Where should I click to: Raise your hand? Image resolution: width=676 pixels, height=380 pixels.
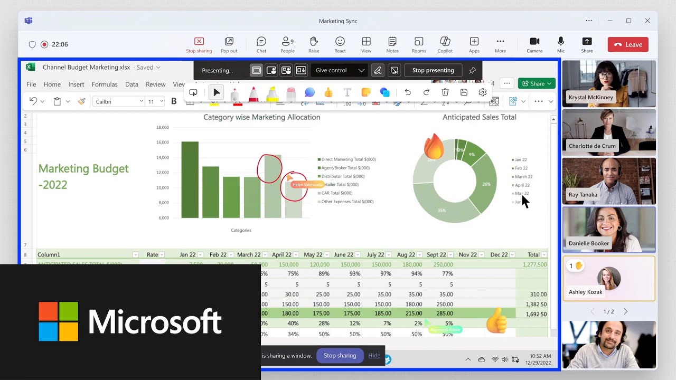314,45
